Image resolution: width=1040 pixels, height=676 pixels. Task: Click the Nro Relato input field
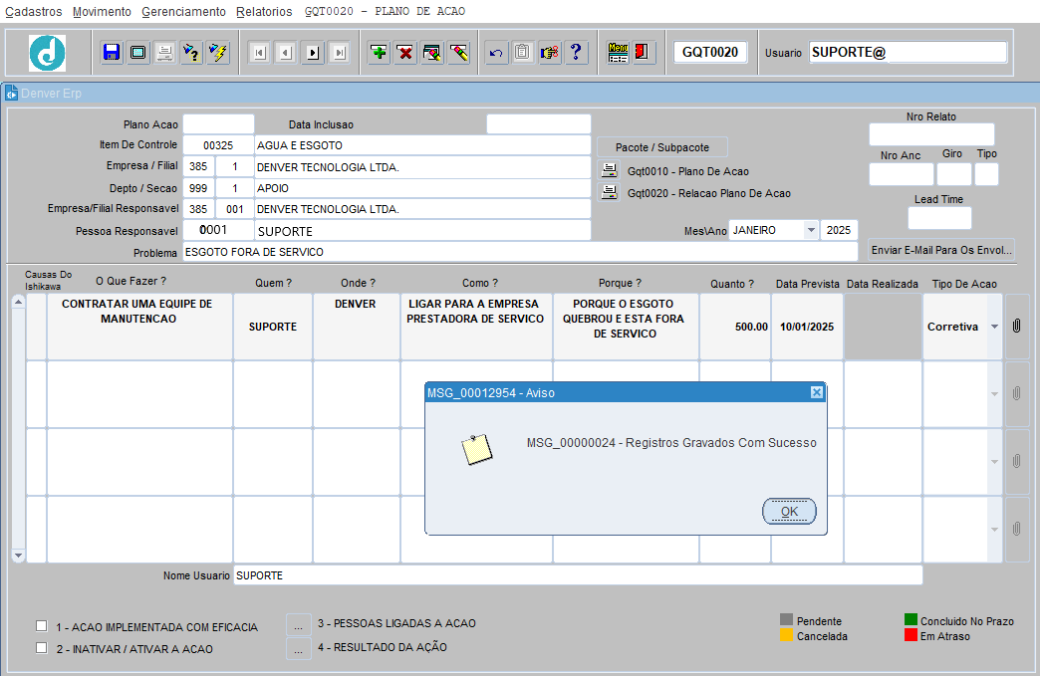point(931,133)
